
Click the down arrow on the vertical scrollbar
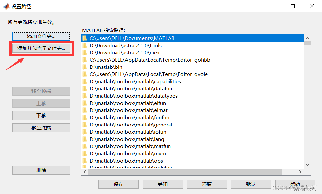(x=307, y=165)
